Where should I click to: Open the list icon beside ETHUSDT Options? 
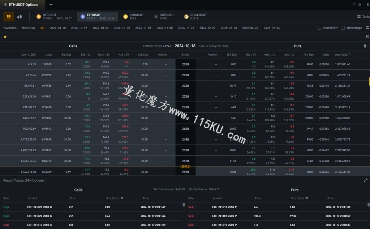[5, 4]
